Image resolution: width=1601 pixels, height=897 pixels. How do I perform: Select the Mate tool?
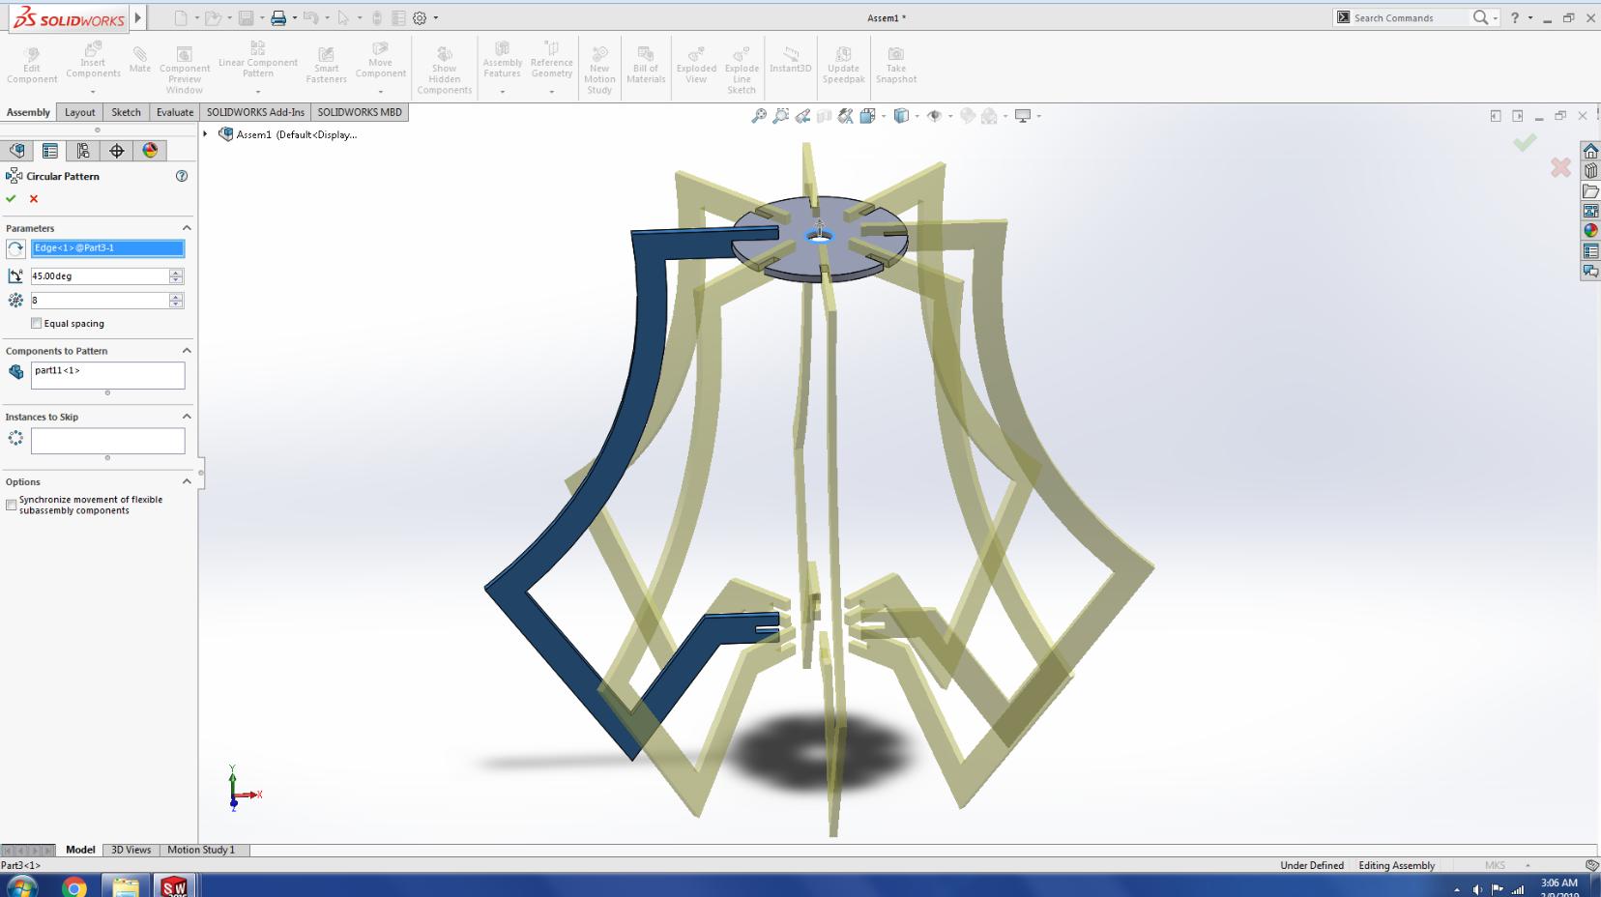(140, 60)
